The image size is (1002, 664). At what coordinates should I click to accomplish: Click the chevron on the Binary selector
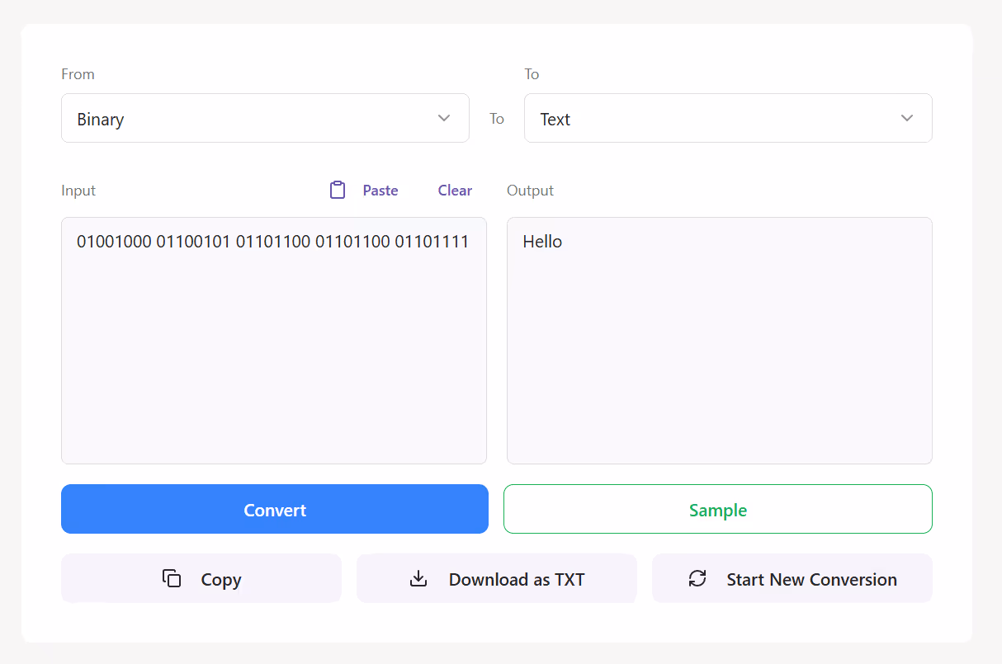point(443,118)
